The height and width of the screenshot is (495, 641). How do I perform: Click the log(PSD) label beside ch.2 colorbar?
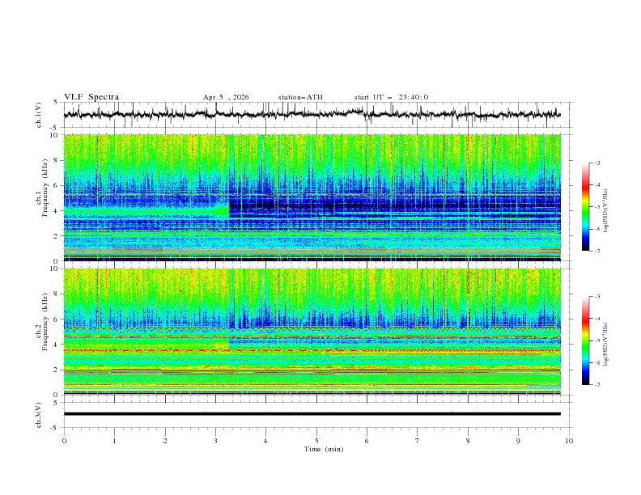pos(606,344)
